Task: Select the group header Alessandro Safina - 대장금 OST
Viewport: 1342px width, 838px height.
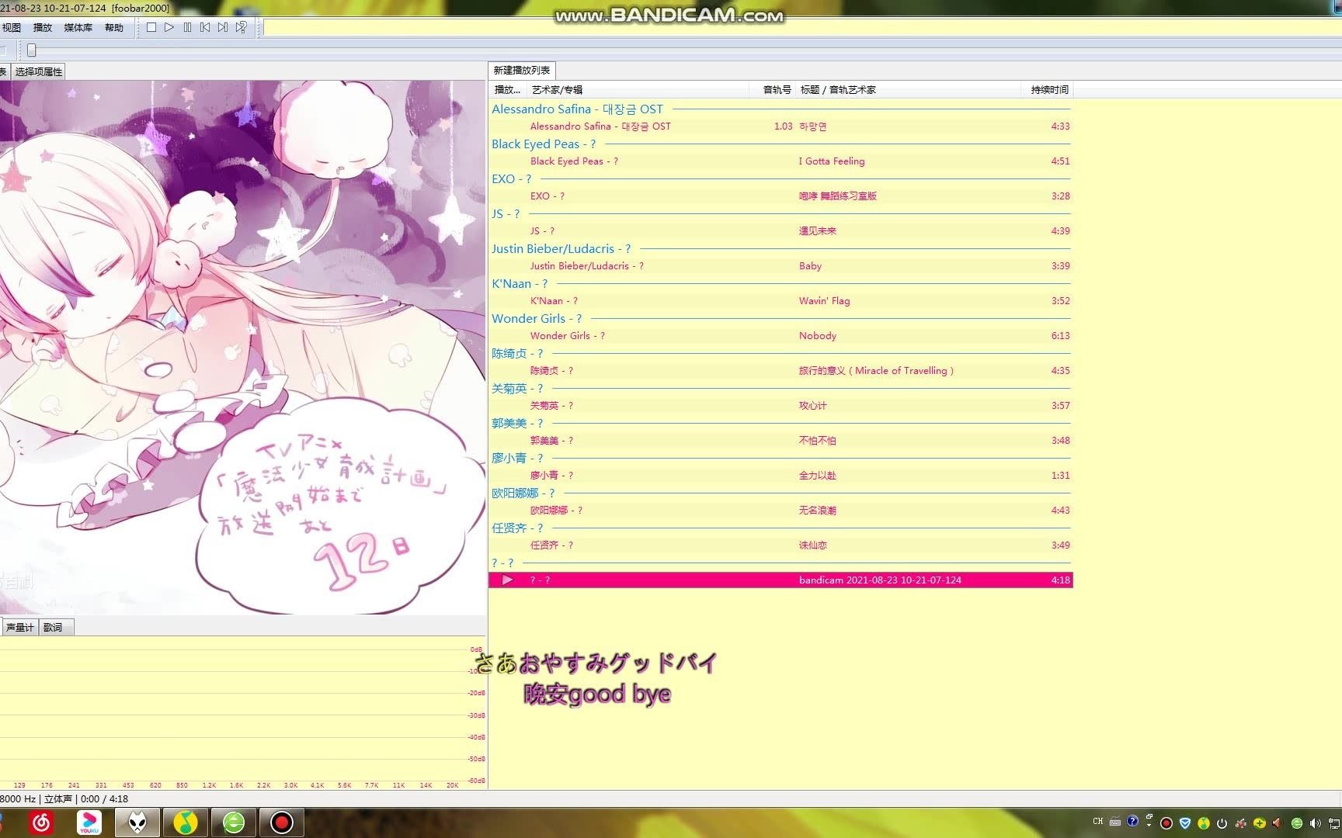Action: 577,109
